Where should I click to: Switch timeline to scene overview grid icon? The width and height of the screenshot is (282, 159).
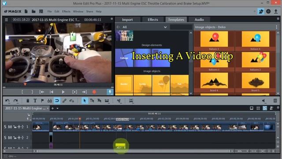click(258, 108)
